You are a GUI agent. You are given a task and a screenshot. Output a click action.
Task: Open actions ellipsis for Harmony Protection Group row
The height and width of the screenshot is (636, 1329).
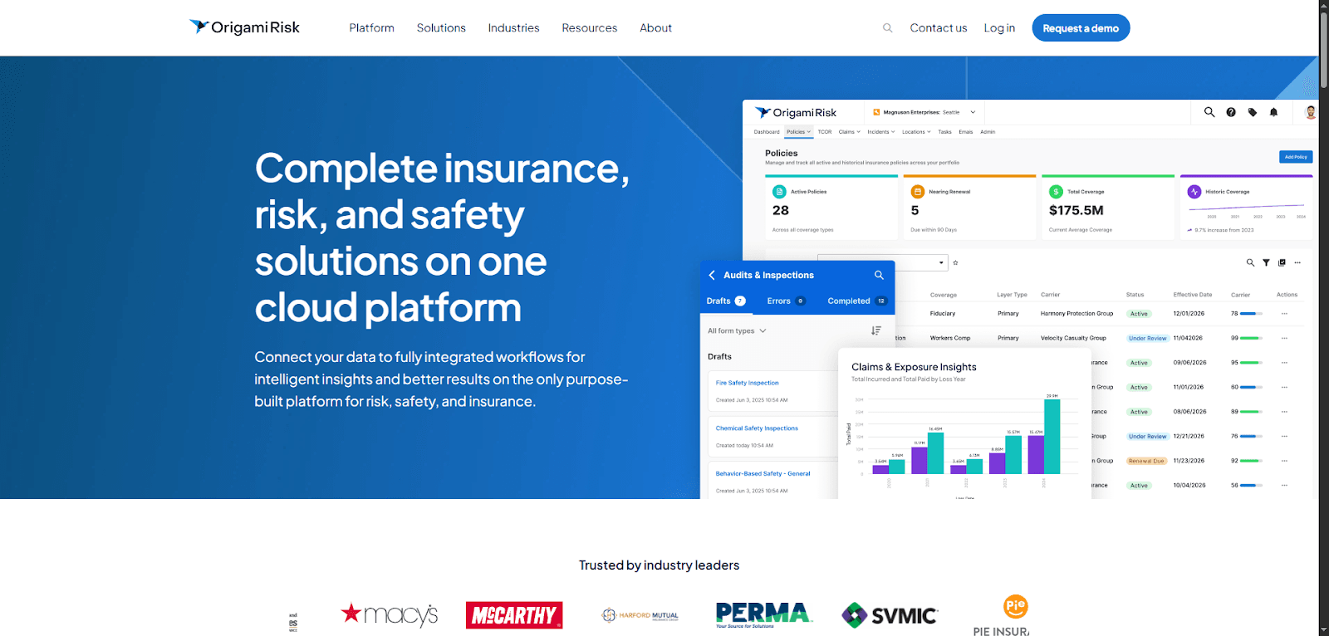[x=1284, y=314]
